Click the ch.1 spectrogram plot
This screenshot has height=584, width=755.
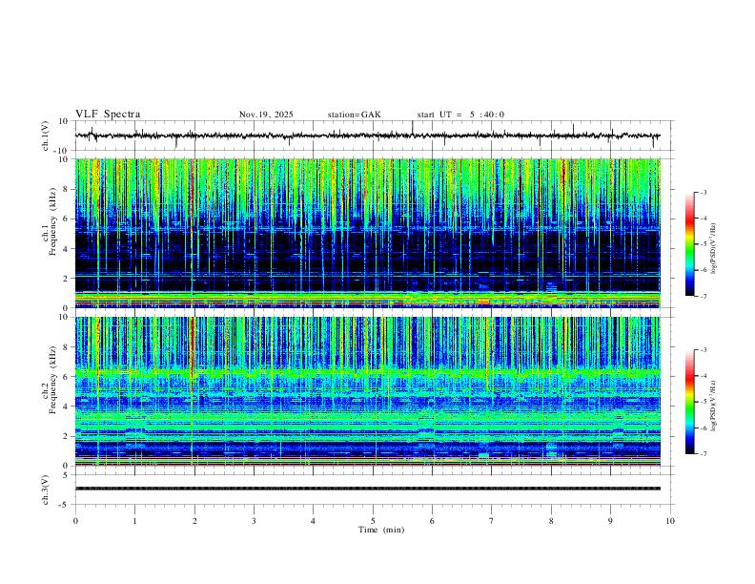tap(368, 233)
